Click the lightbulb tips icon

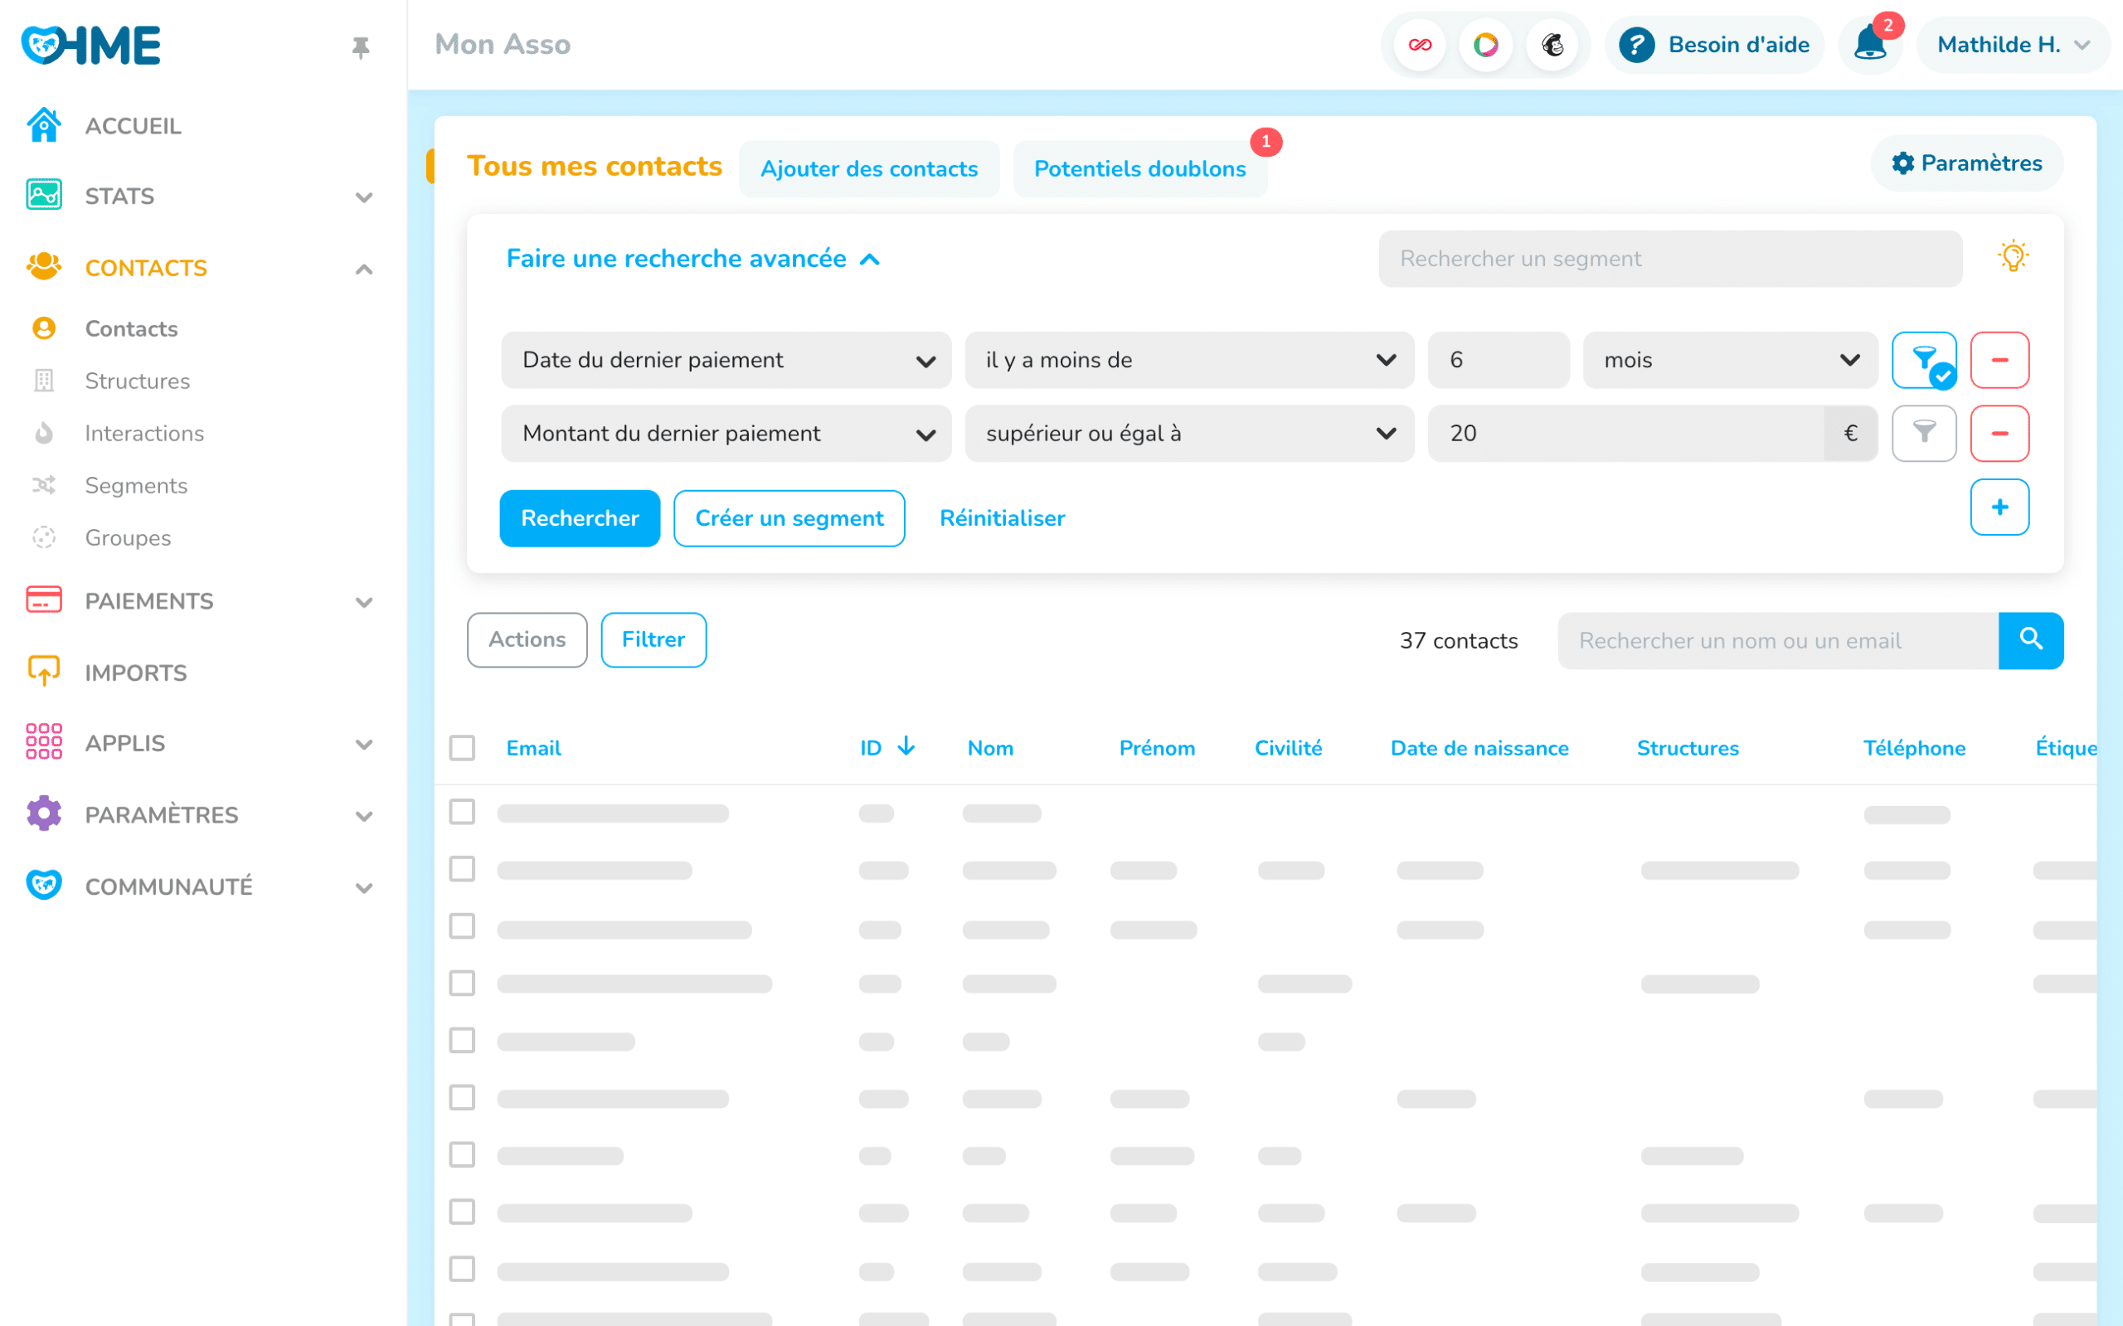2013,258
